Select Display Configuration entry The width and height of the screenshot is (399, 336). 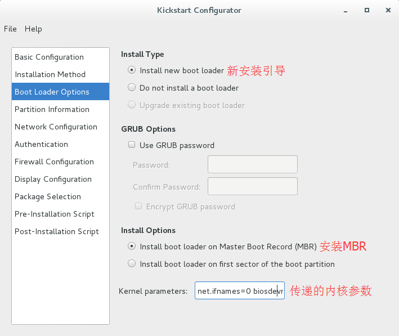[61, 179]
